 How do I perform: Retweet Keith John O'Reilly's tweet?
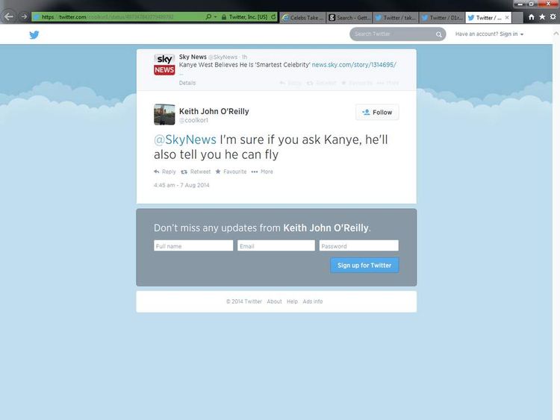pos(196,172)
